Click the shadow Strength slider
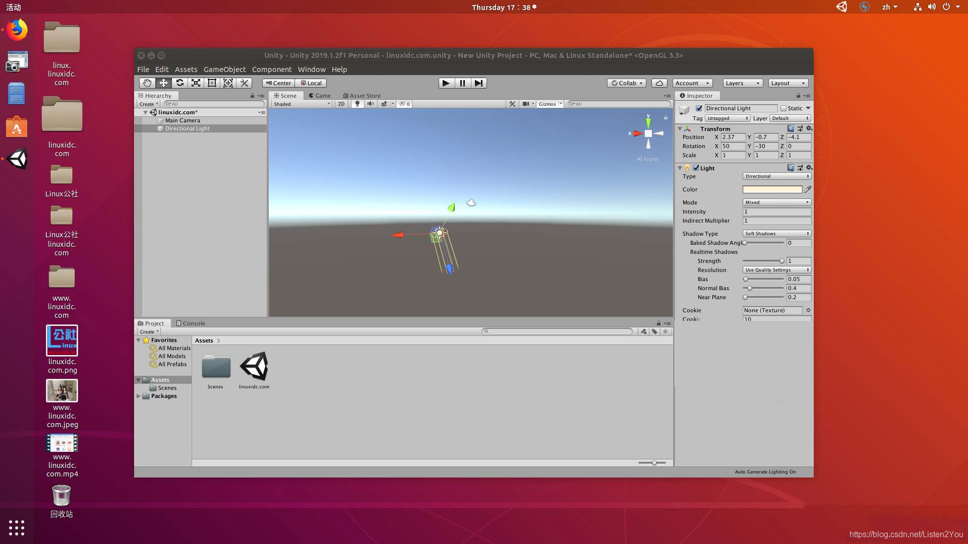The image size is (968, 544). 763,261
